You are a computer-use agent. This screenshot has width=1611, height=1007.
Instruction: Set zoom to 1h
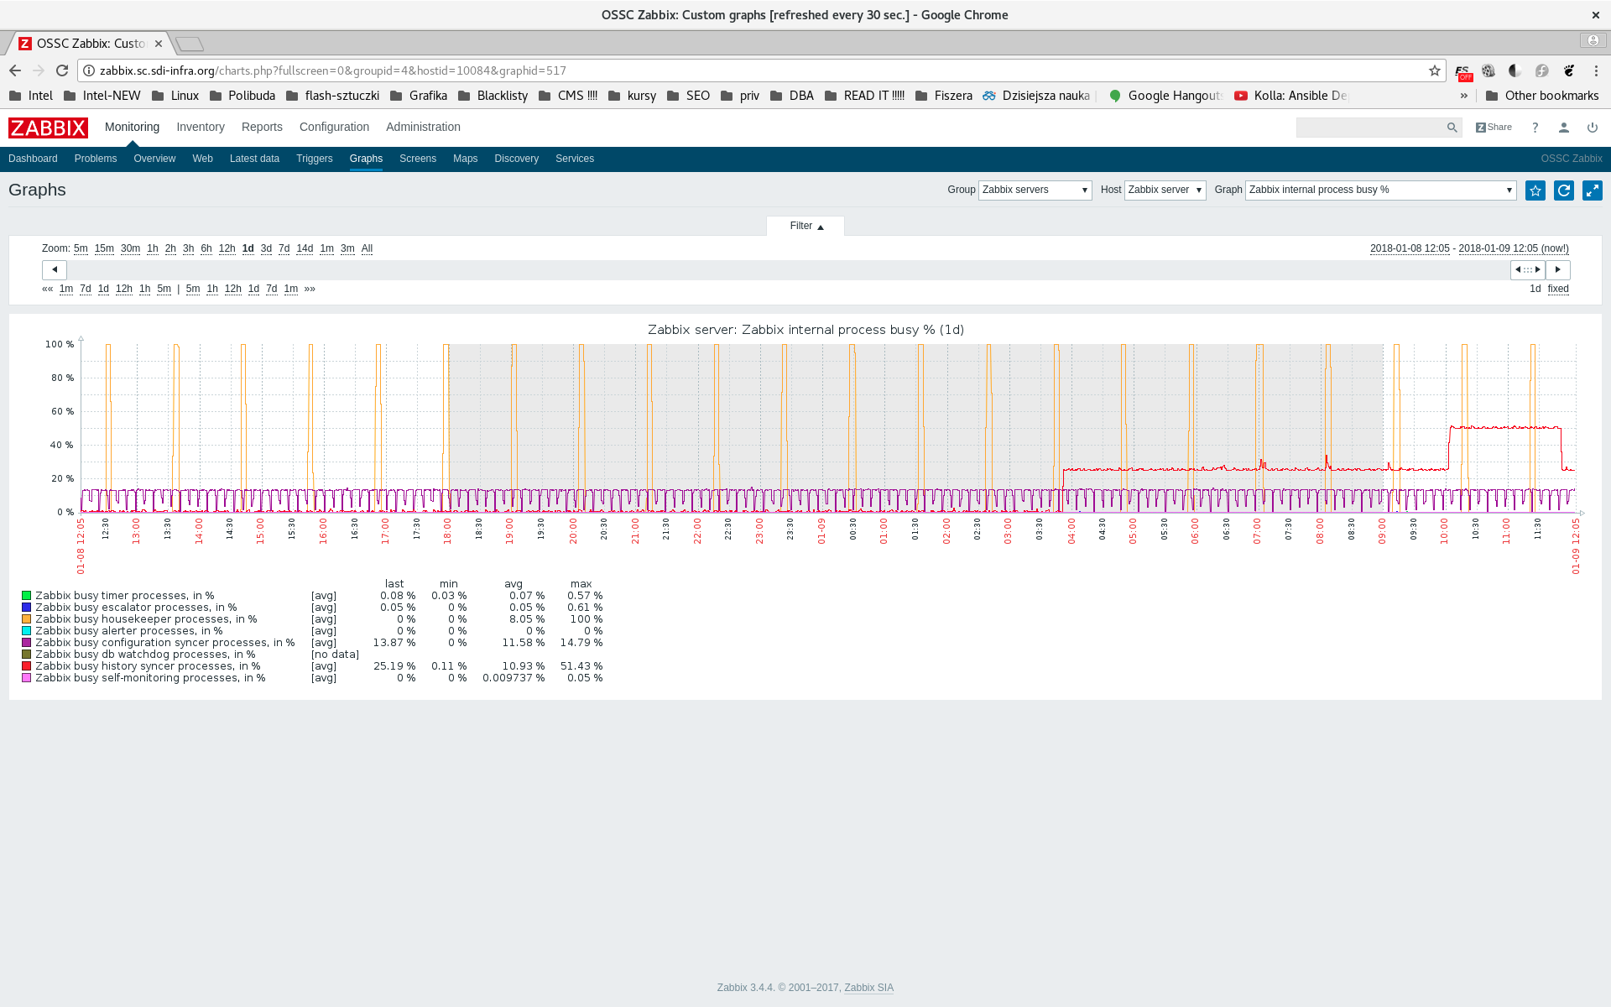point(152,248)
